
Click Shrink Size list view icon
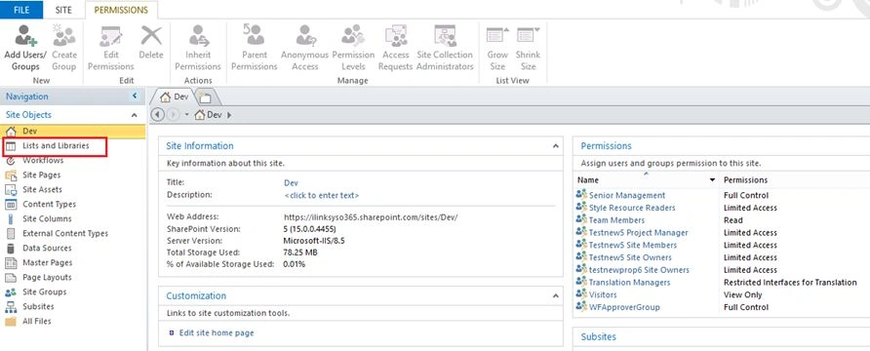click(529, 48)
